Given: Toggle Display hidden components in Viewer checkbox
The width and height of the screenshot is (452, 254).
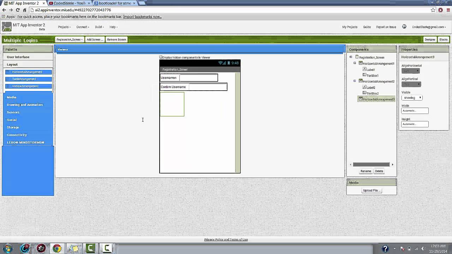Looking at the screenshot, I should click(161, 57).
